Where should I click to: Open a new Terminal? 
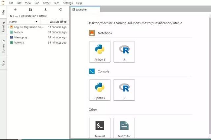pyautogui.click(x=100, y=128)
